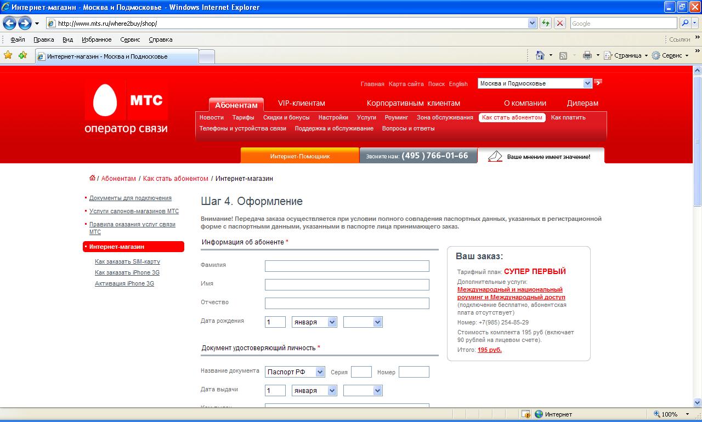Click the Как платить submenu link
Viewport: 702px width, 422px height.
coord(568,117)
